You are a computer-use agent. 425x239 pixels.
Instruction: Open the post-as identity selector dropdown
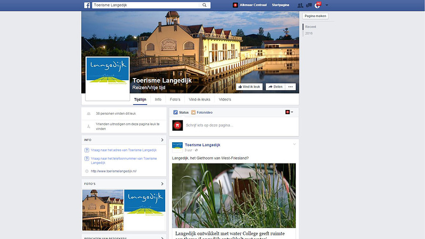[x=289, y=113]
